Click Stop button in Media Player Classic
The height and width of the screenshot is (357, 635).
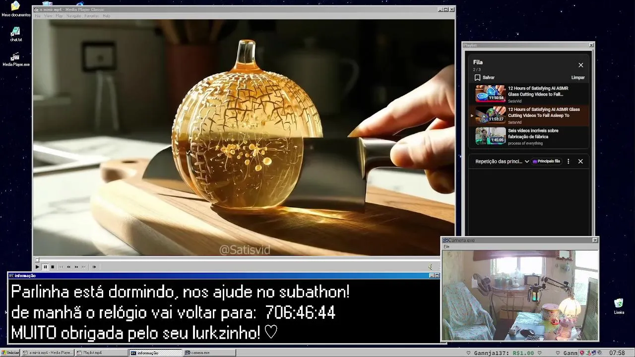pos(52,267)
